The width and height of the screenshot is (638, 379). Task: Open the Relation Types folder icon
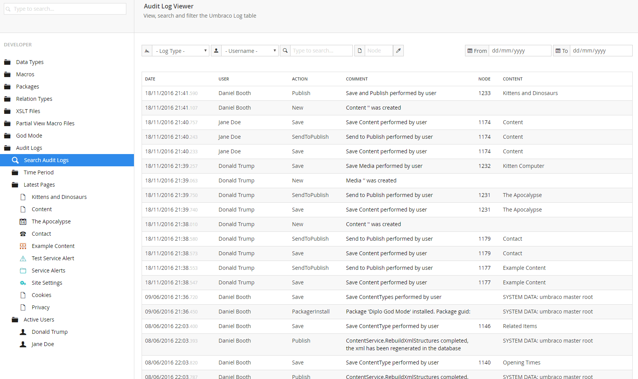pos(7,99)
